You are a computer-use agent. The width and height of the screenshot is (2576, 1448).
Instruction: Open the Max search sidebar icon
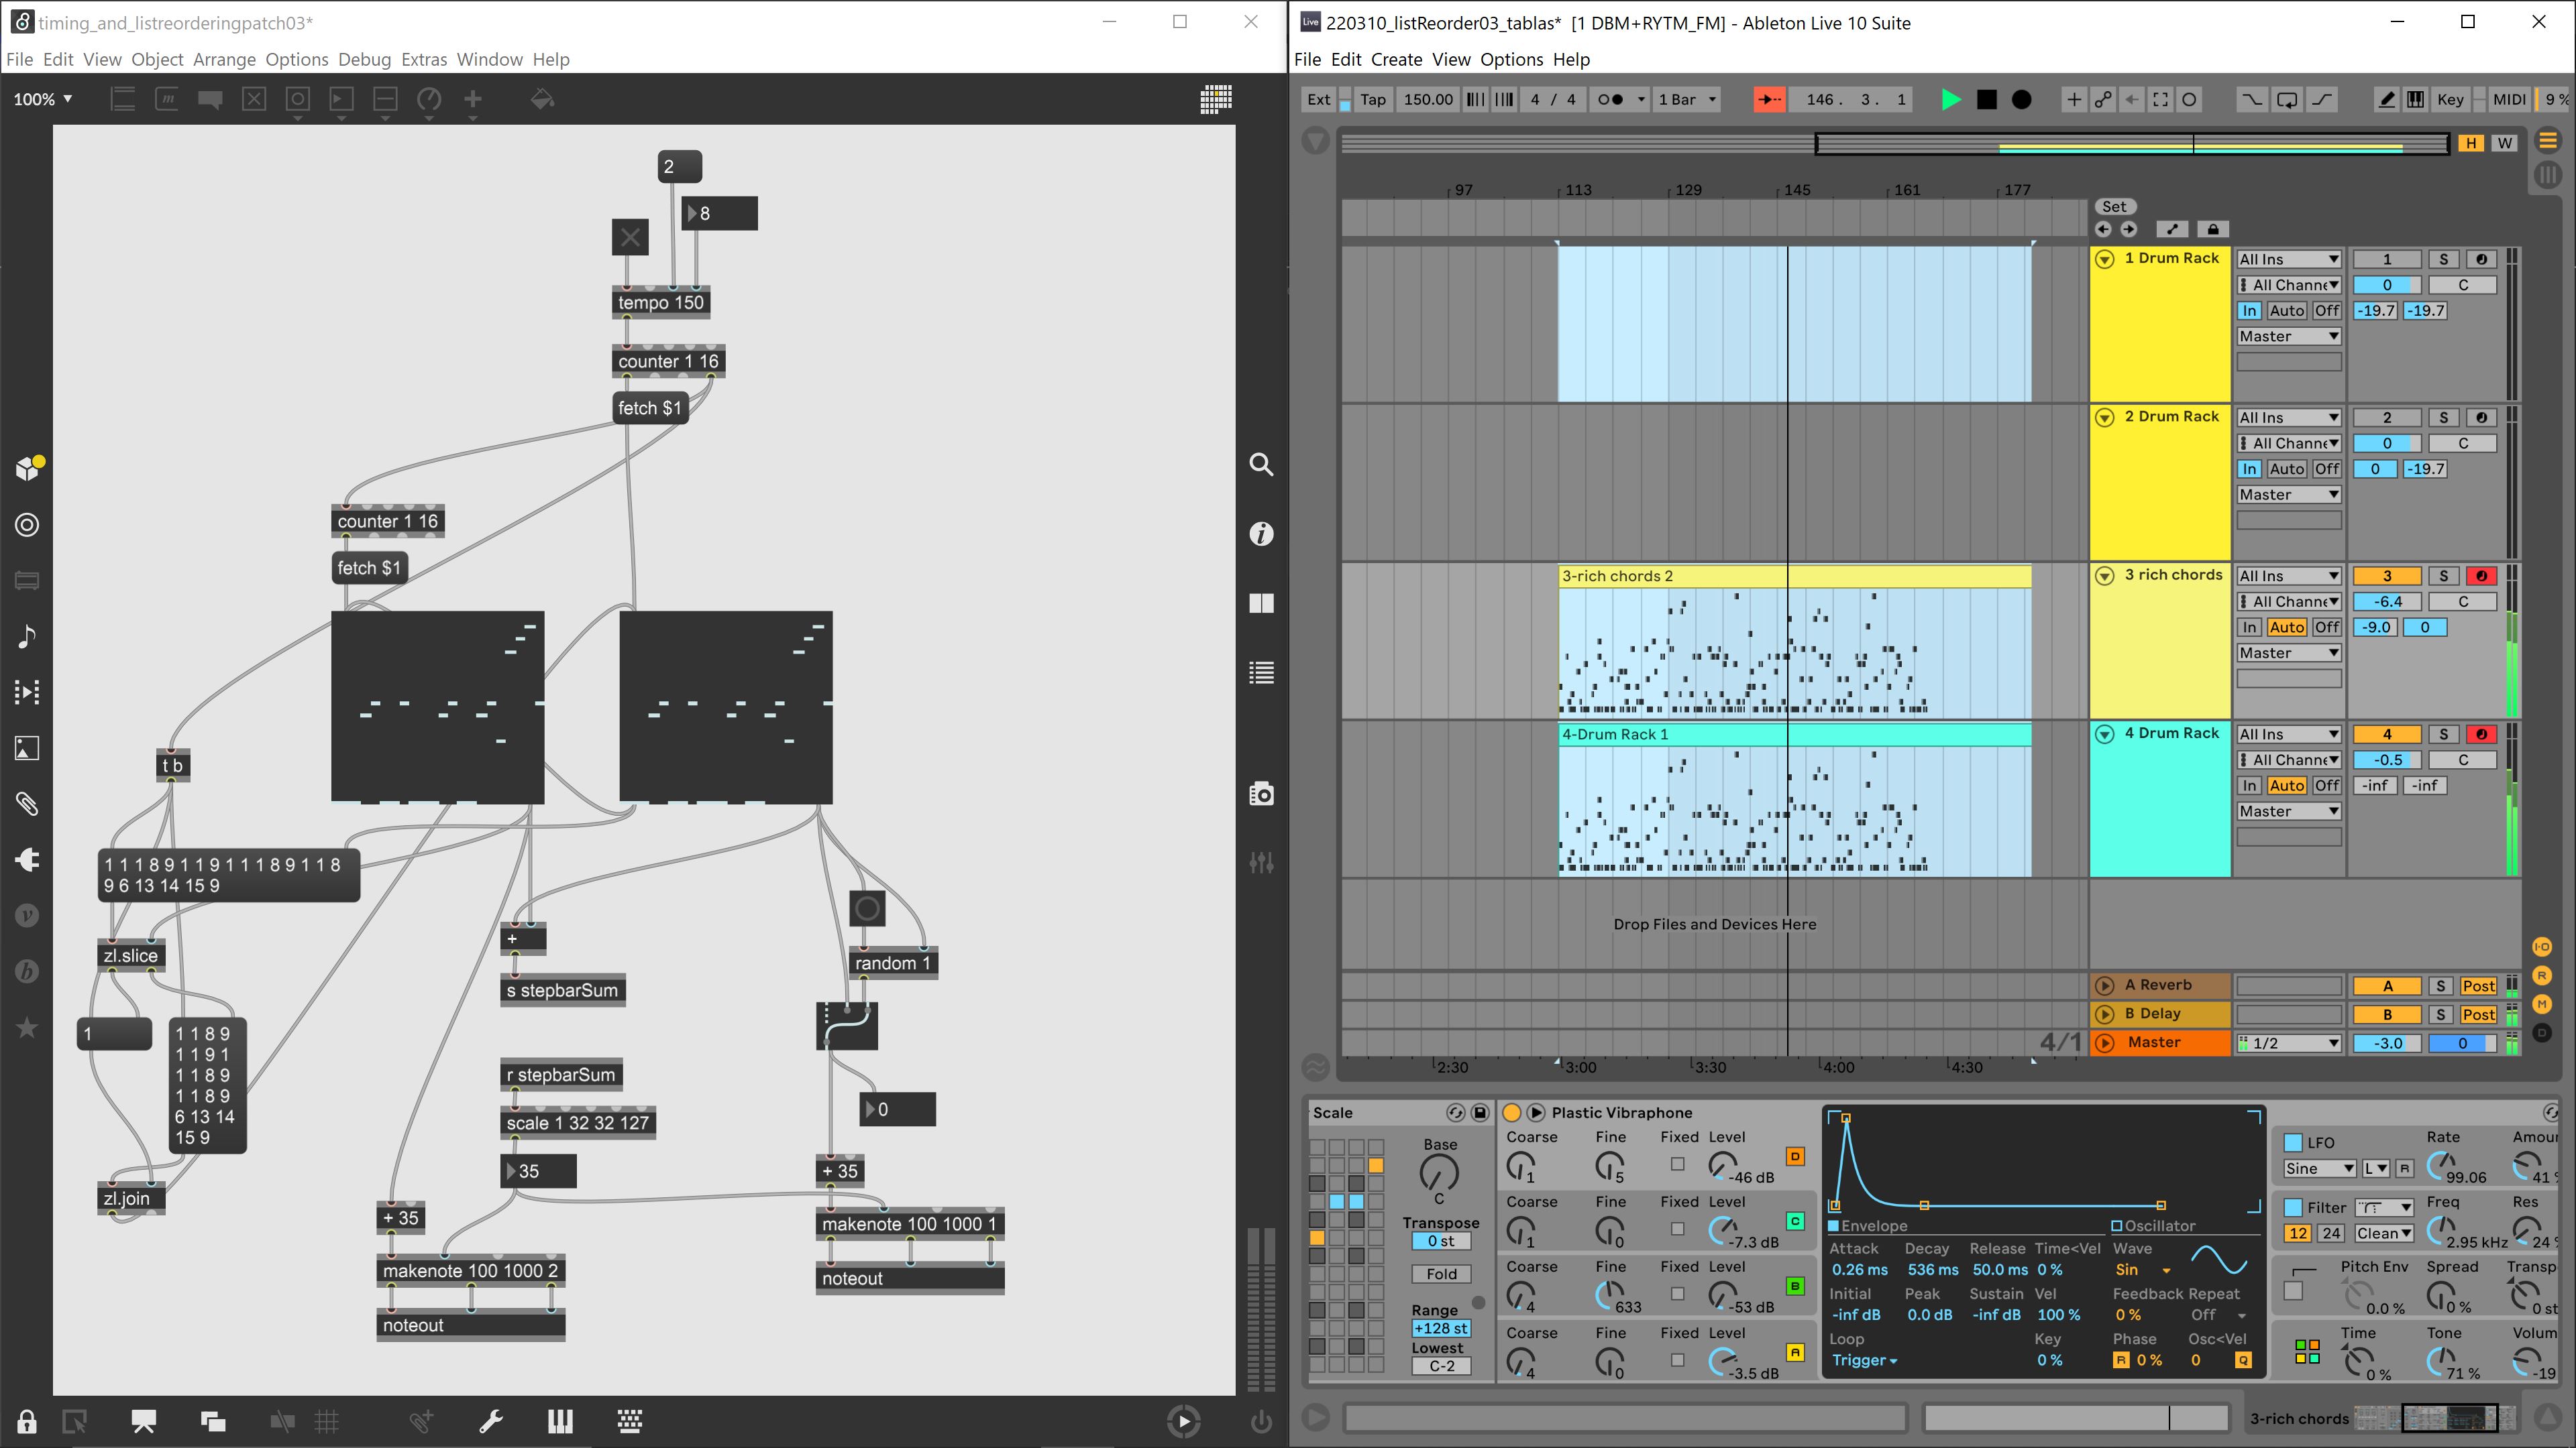1261,465
